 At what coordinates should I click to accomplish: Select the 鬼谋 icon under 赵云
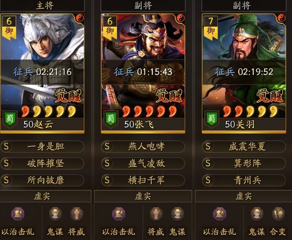(55, 214)
